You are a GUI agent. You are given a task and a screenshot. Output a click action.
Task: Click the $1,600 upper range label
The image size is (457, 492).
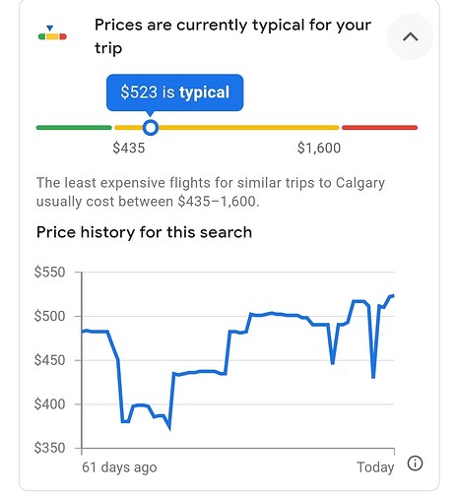319,148
